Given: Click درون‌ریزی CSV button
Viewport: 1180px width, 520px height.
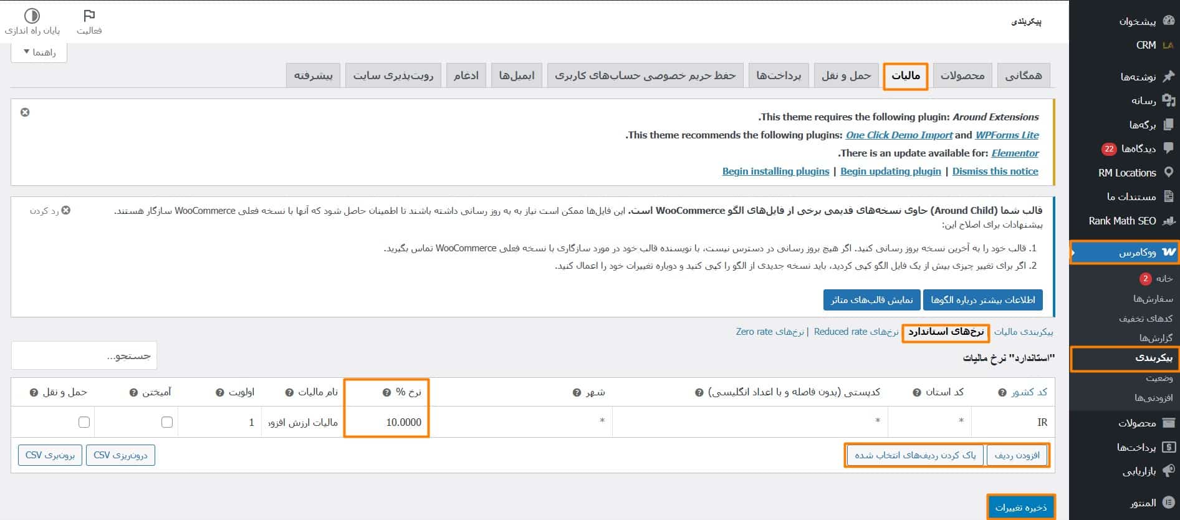Looking at the screenshot, I should click(120, 455).
